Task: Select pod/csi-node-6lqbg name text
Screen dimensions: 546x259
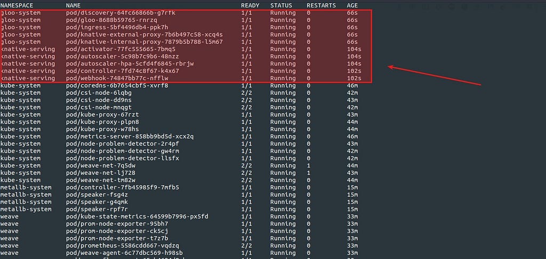Action: [x=99, y=93]
